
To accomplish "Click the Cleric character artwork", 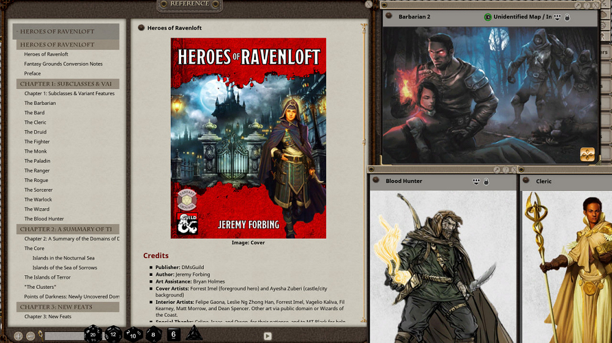I will coord(567,267).
